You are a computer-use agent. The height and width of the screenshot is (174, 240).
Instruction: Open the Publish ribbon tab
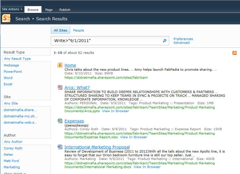click(x=65, y=10)
